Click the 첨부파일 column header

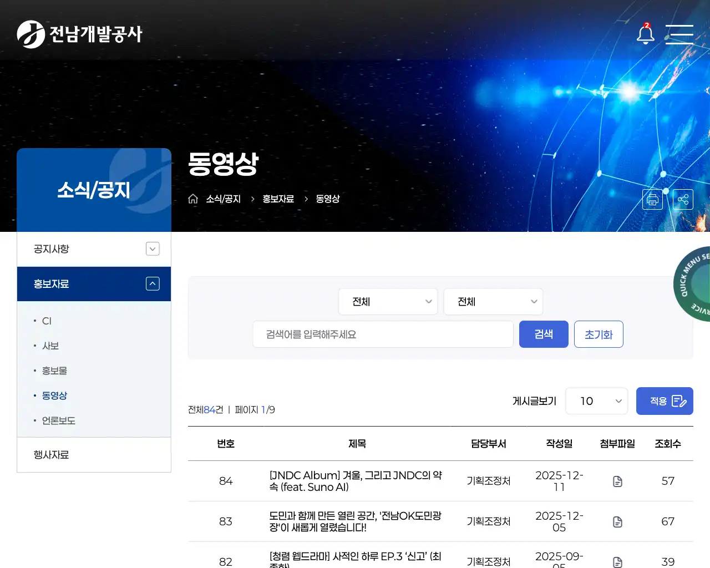pyautogui.click(x=617, y=444)
